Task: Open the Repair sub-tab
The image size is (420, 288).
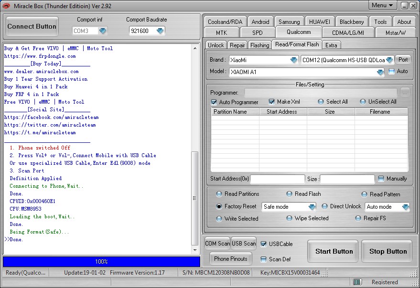Action: 237,45
